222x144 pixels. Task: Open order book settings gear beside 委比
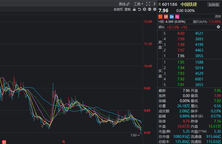[x=218, y=27]
